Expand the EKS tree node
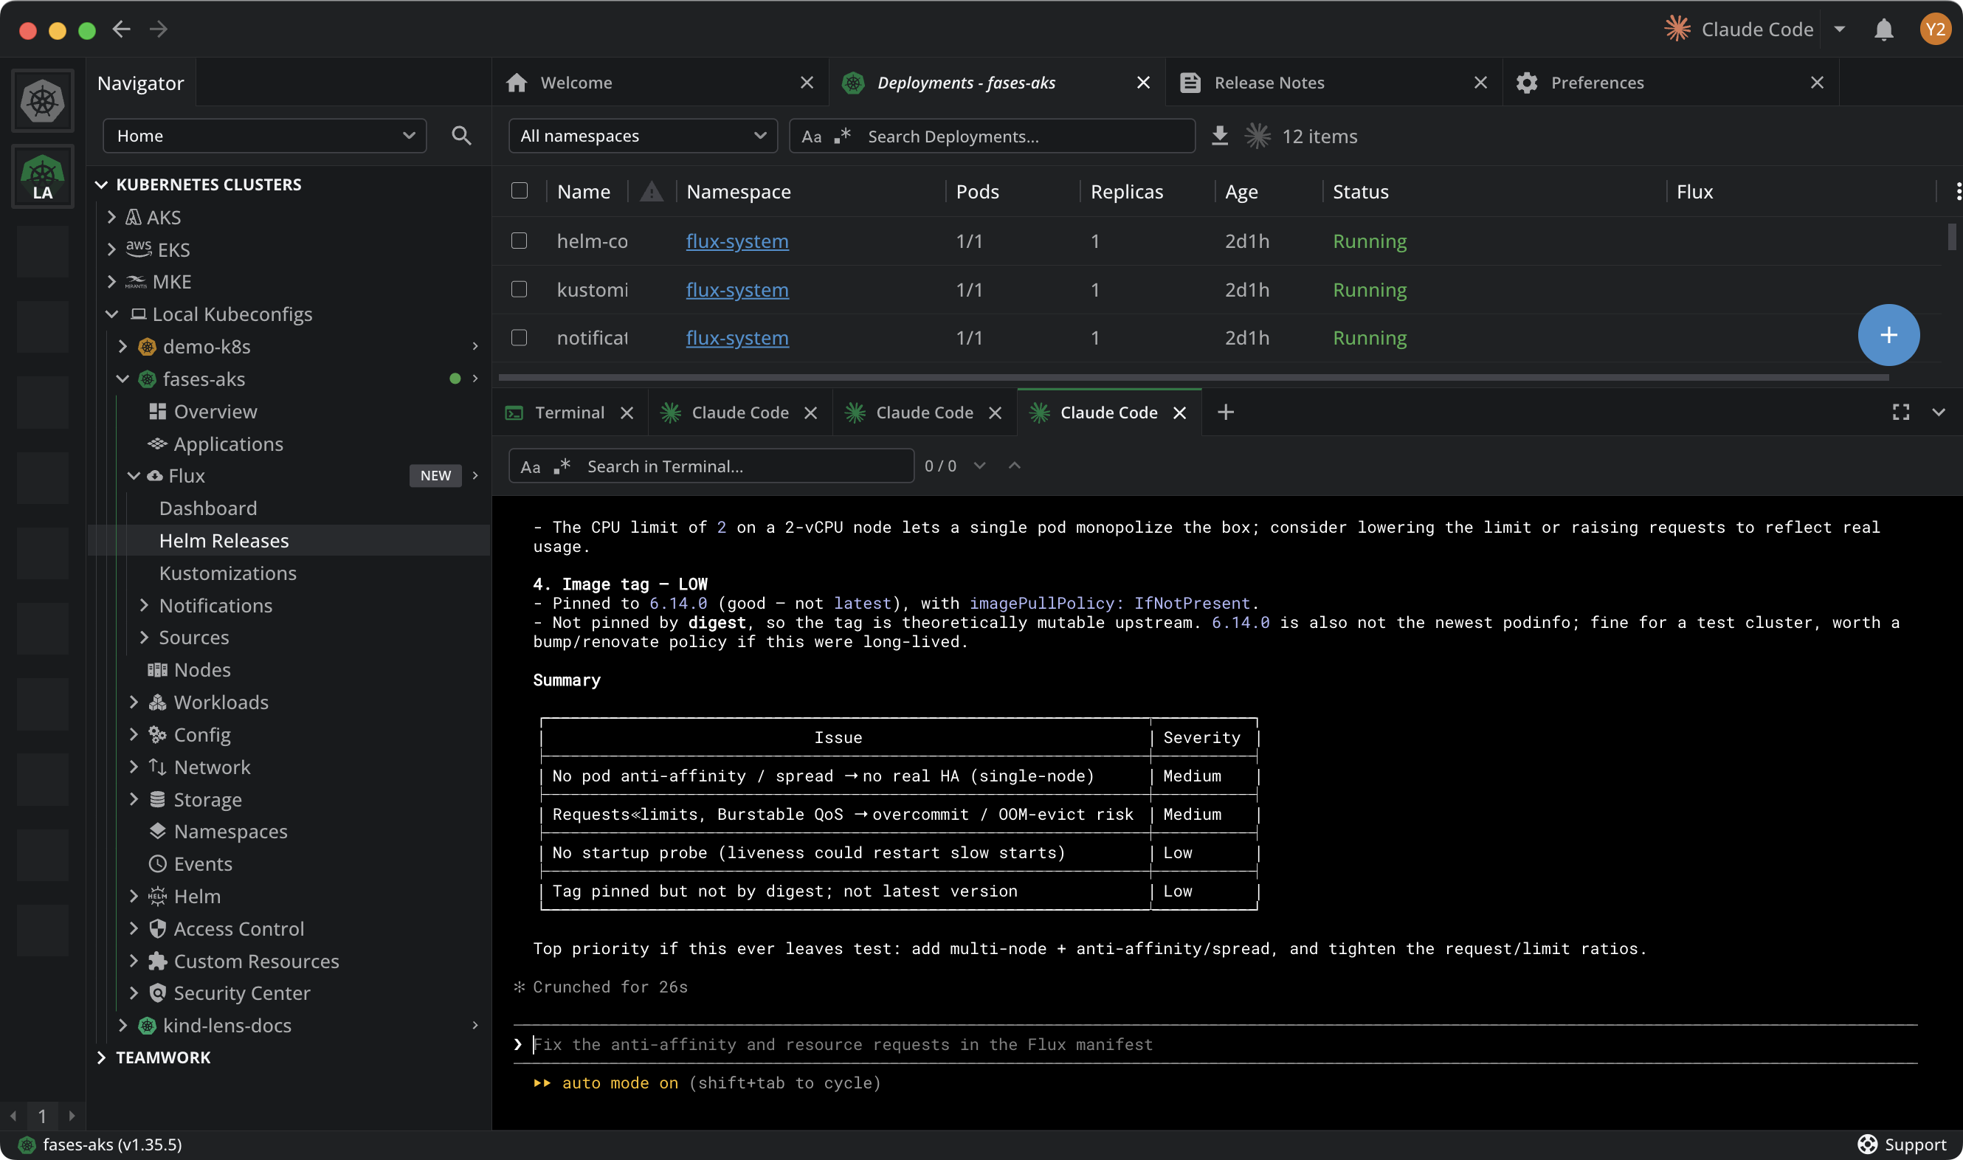1963x1160 pixels. (x=111, y=249)
